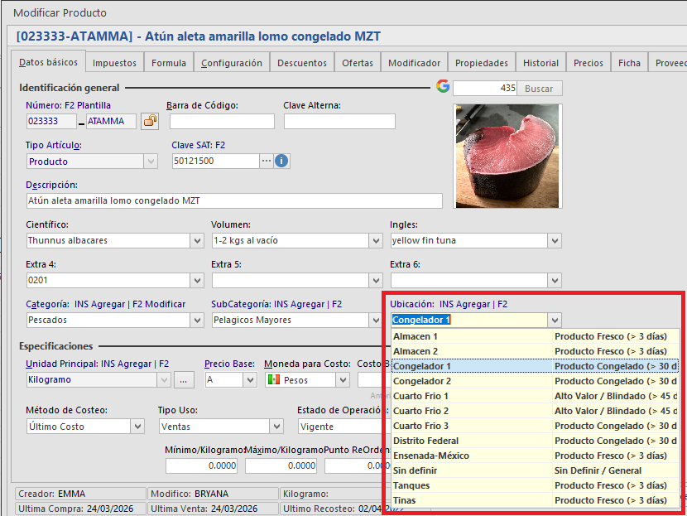Click the Máximo/Kilogramo value field
This screenshot has height=516, width=687.
pyautogui.click(x=281, y=466)
